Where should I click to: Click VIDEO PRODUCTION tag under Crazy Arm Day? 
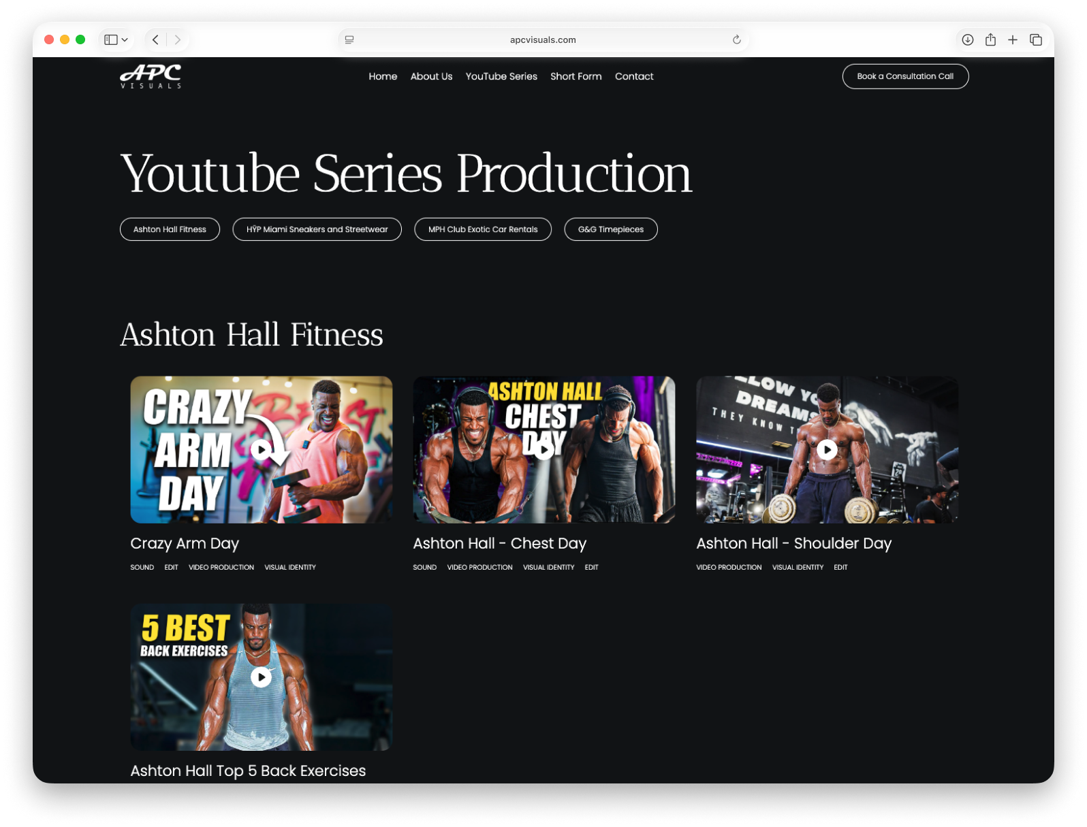point(221,567)
